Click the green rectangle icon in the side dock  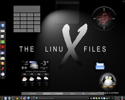3,42
